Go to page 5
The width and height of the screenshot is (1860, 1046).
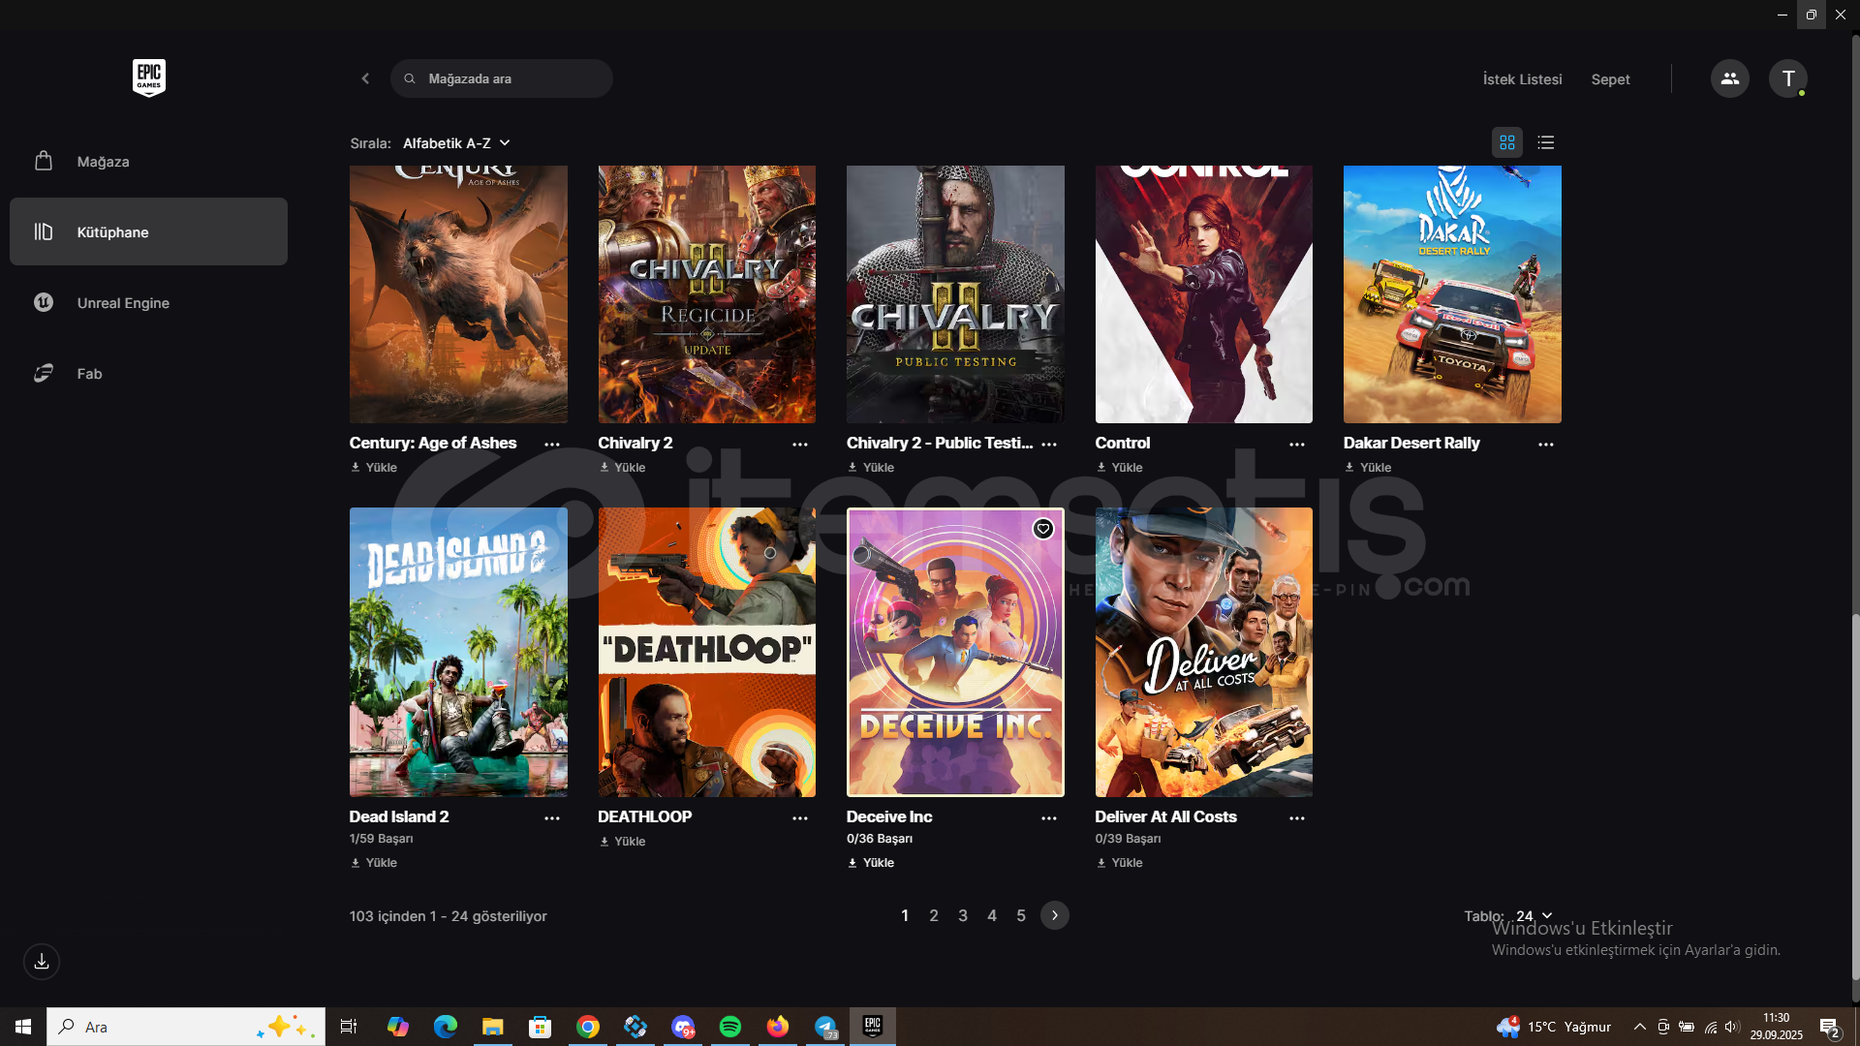pos(1021,915)
